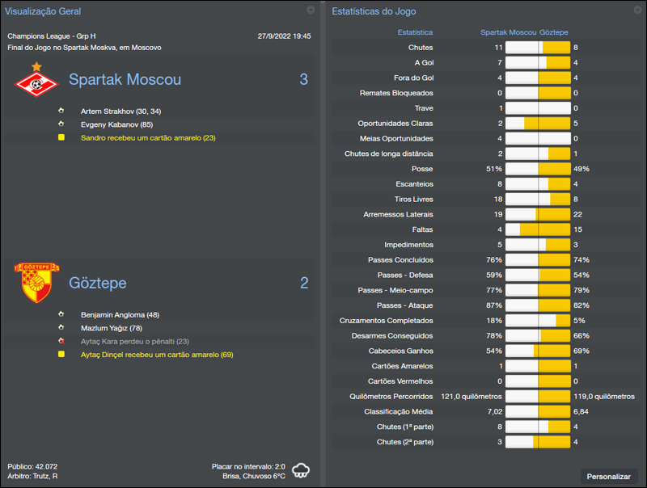Click the Personalizar button
The image size is (647, 488).
(x=611, y=477)
